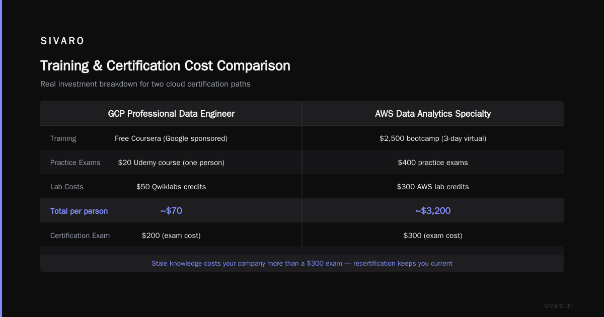The height and width of the screenshot is (317, 604).
Task: Click the stale knowledge recertification footer note
Action: point(302,263)
